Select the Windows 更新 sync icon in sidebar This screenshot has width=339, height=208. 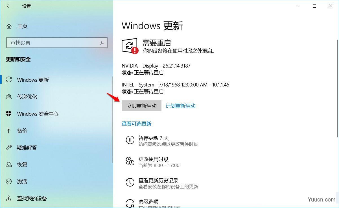[x=9, y=80]
